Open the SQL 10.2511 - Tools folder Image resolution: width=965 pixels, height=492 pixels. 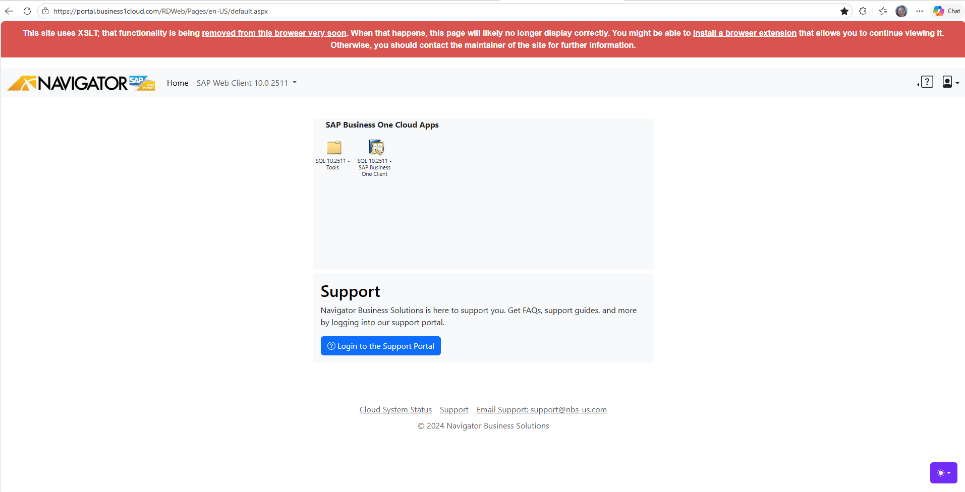click(333, 155)
